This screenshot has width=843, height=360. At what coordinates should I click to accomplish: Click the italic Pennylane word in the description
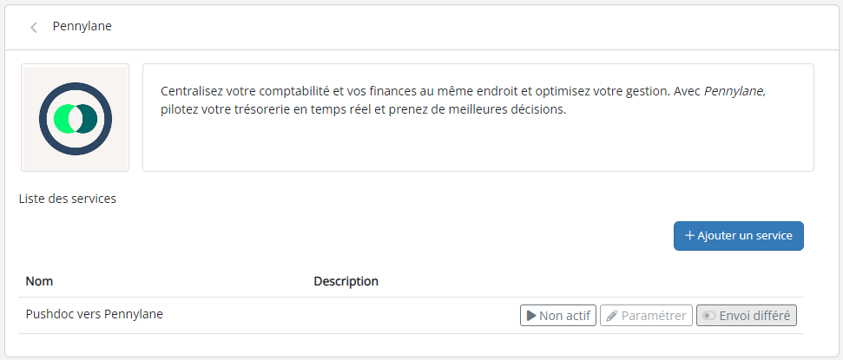(734, 91)
